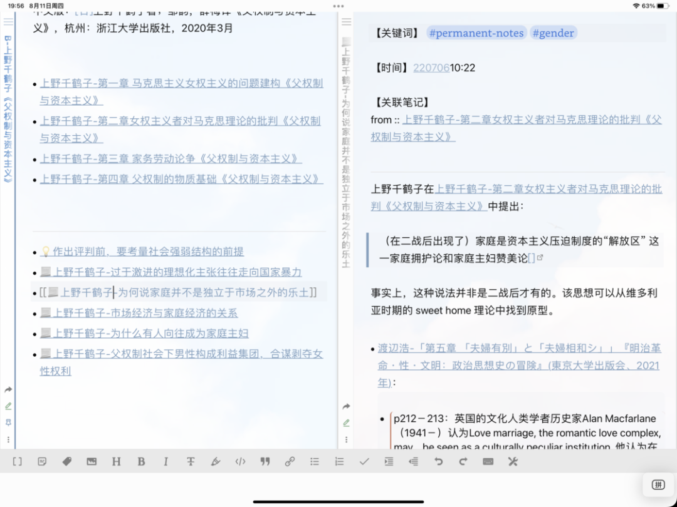This screenshot has width=677, height=507.
Task: Insert an image attachment from toolbar
Action: [x=92, y=462]
